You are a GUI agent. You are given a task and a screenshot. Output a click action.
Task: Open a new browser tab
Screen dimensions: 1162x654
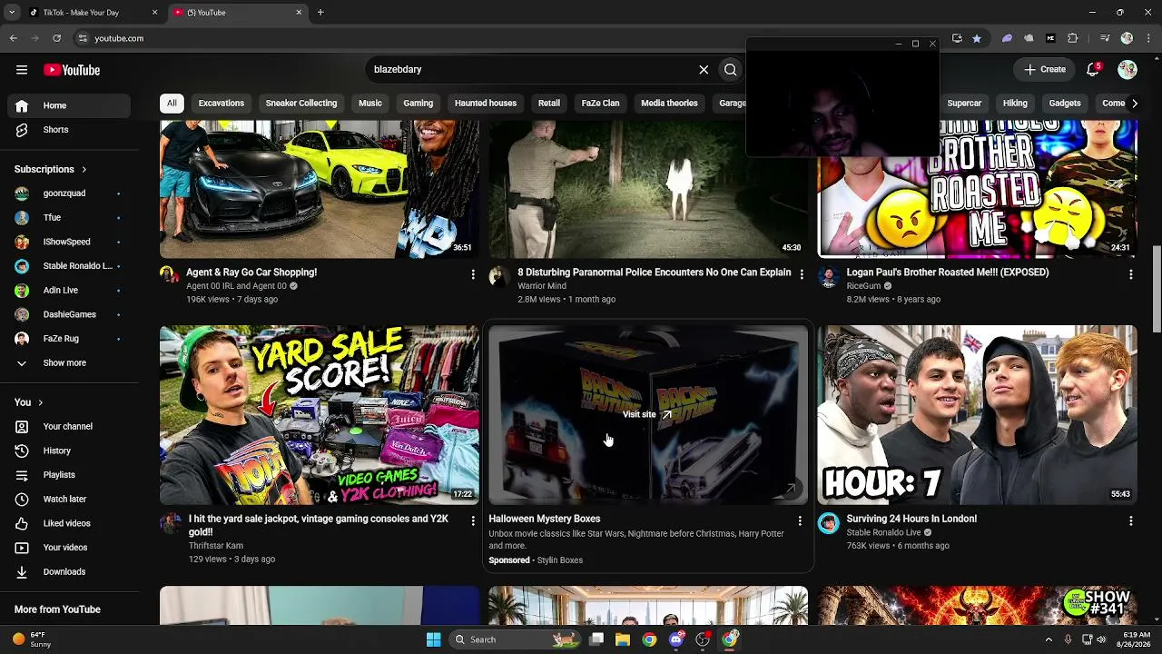pos(320,13)
